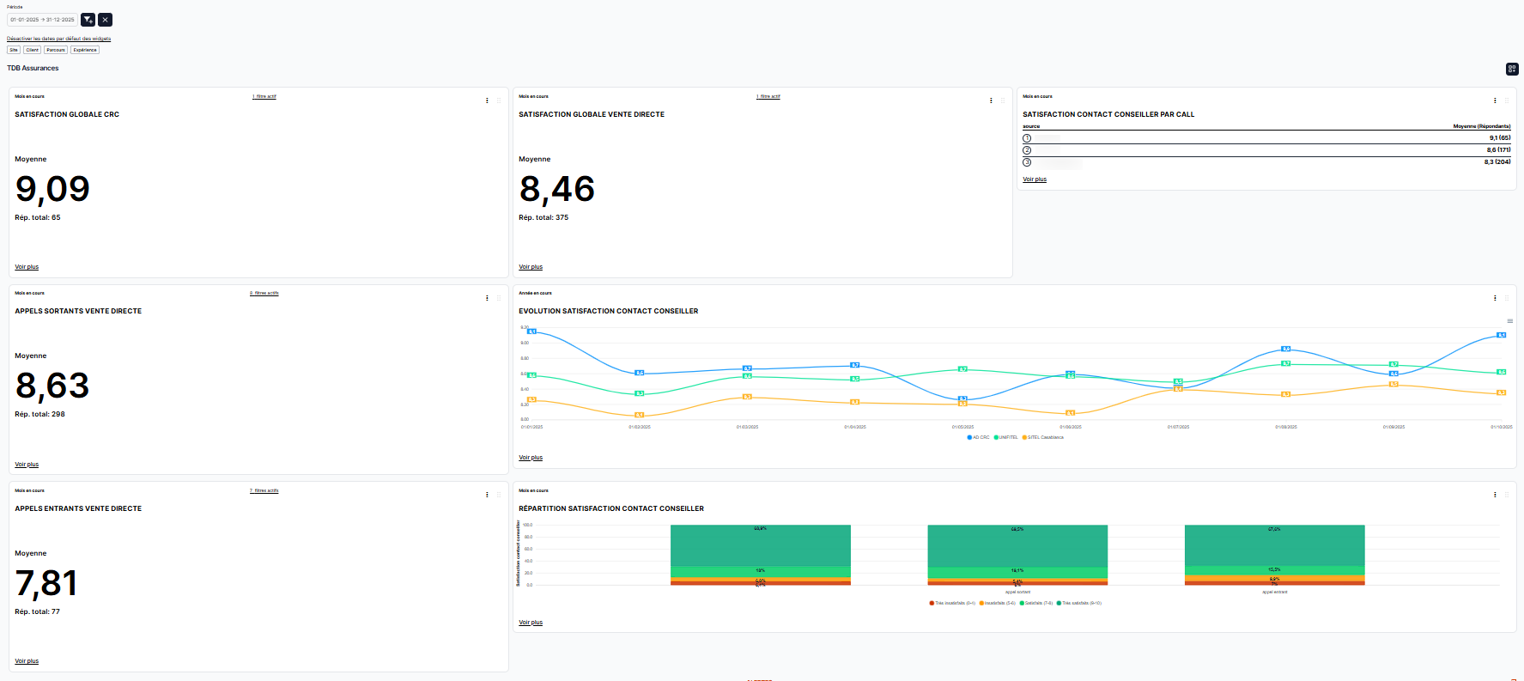Open the Expérience filter dropdown

[x=85, y=50]
